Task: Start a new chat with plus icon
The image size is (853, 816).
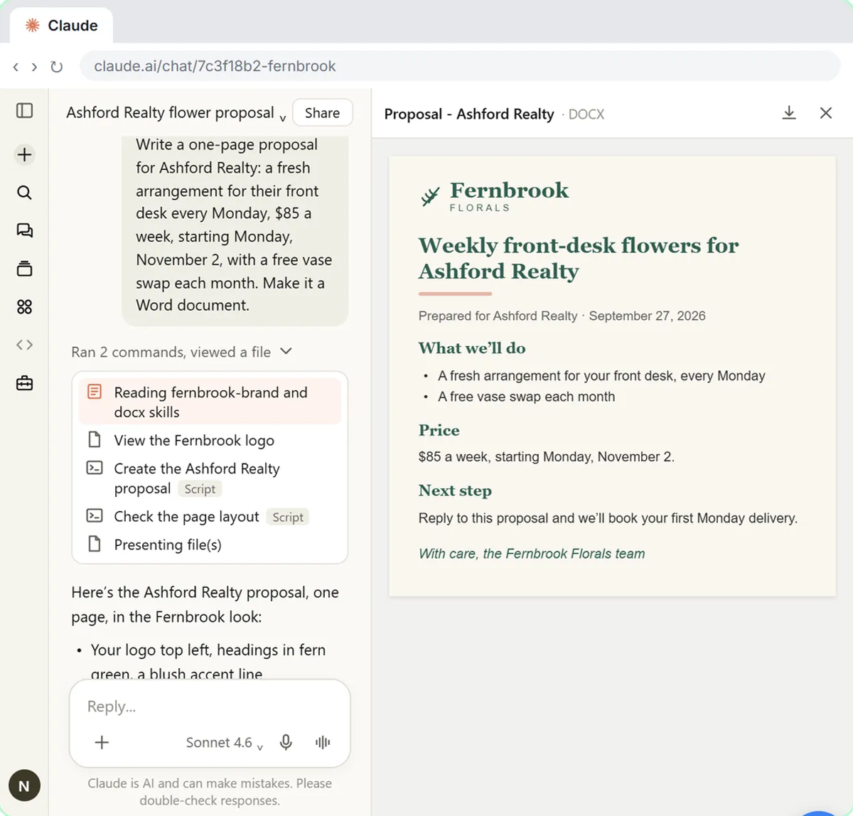Action: [x=24, y=154]
